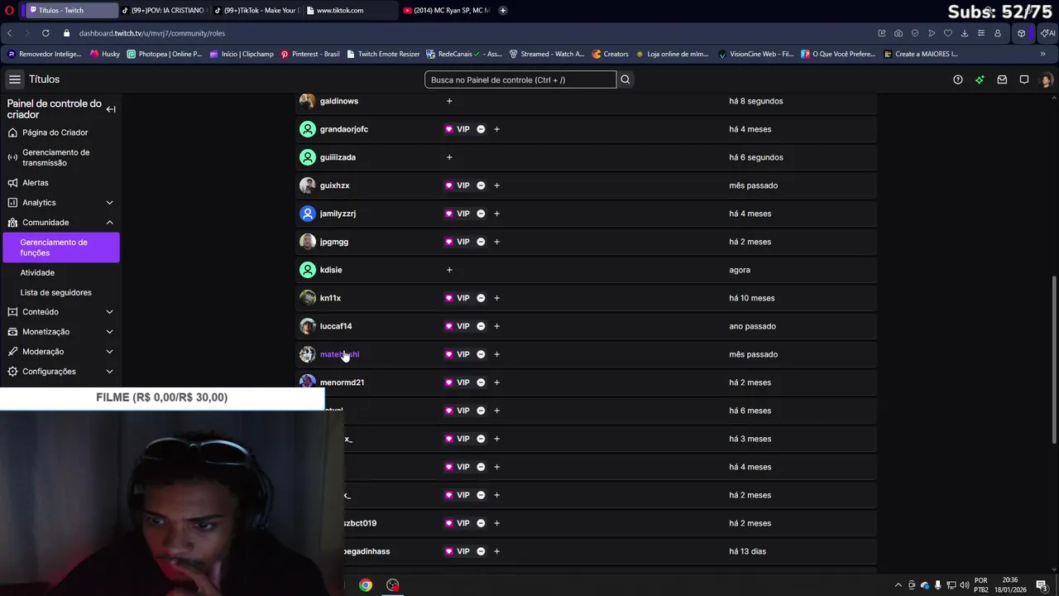Open Lista de seguidores in sidebar
Screen dimensions: 1059x596
[55, 292]
